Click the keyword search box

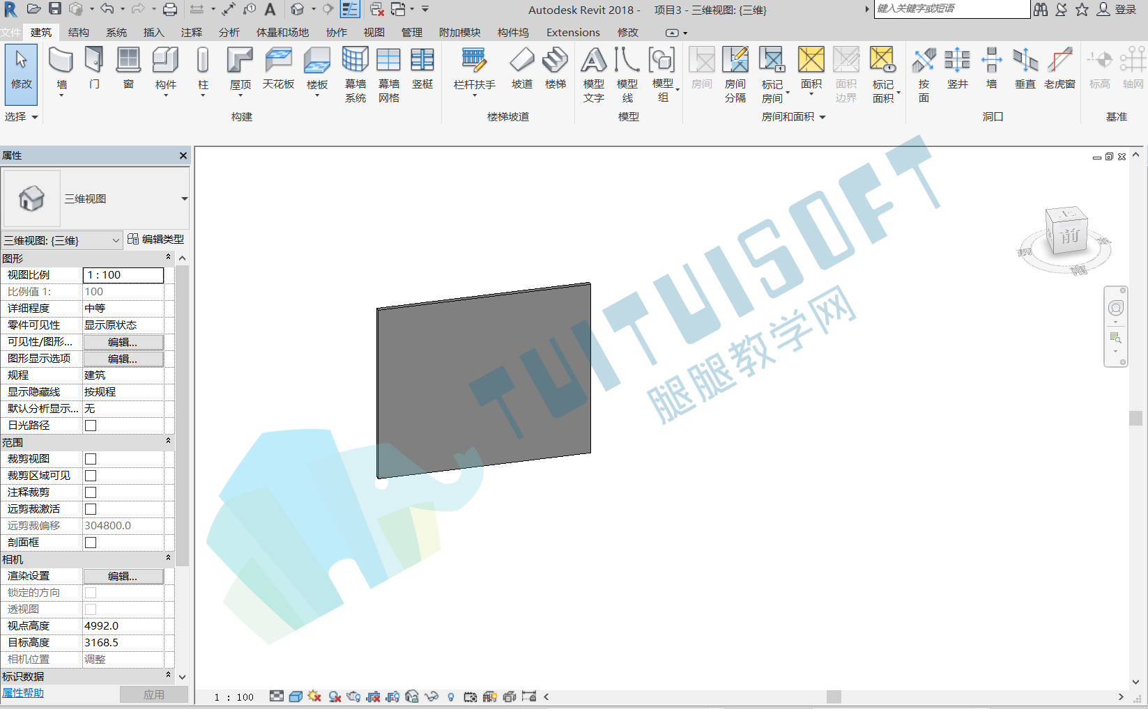[x=951, y=9]
